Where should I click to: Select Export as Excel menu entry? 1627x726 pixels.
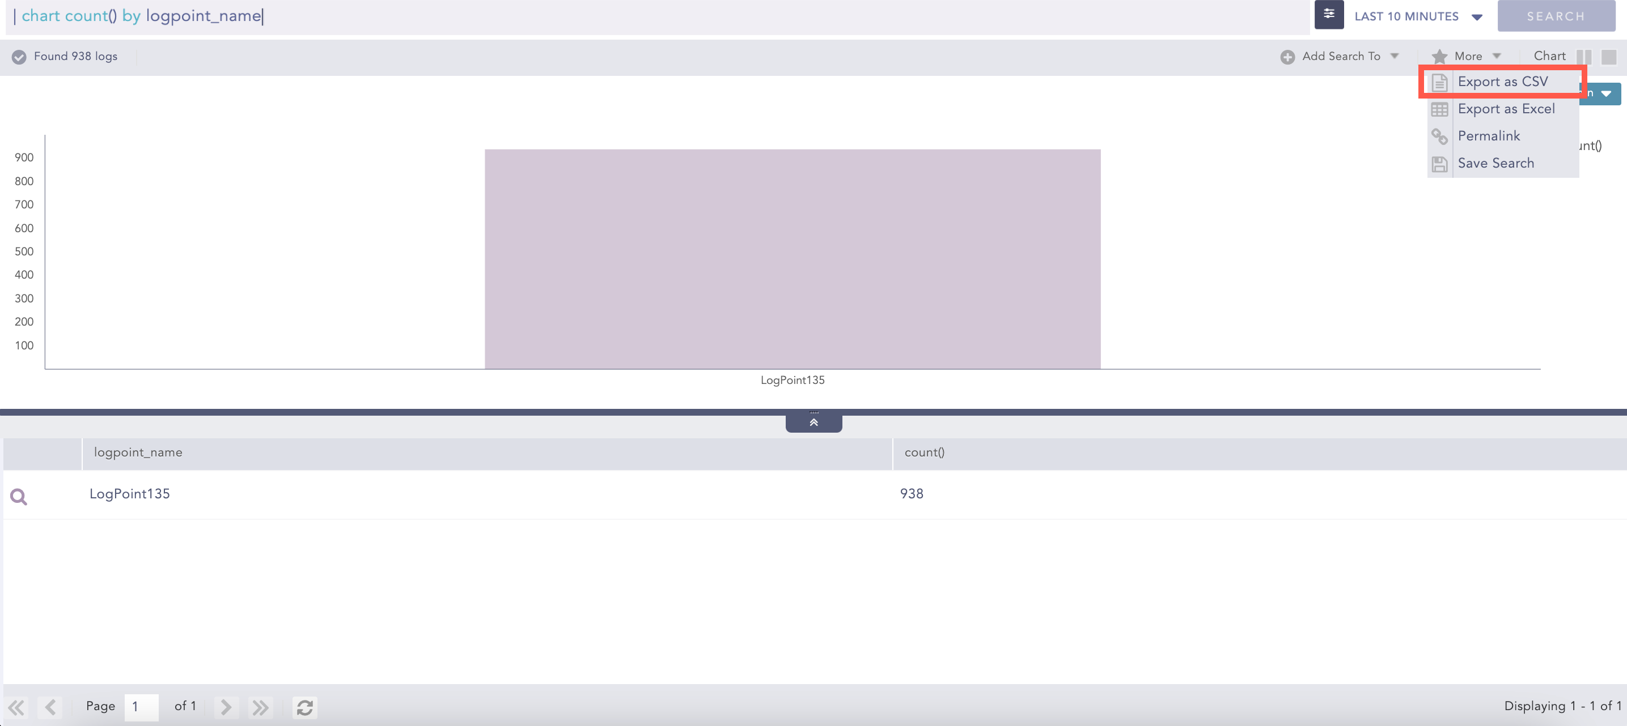pos(1506,109)
